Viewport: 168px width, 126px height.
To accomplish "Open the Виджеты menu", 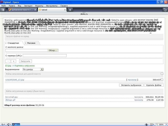I will [39, 6].
